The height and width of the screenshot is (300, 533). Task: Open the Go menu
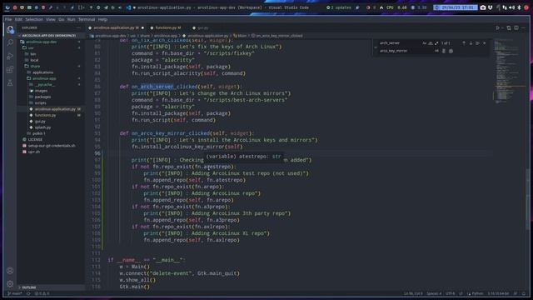point(61,19)
